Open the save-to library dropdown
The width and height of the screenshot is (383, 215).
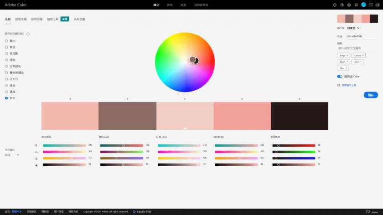(353, 28)
